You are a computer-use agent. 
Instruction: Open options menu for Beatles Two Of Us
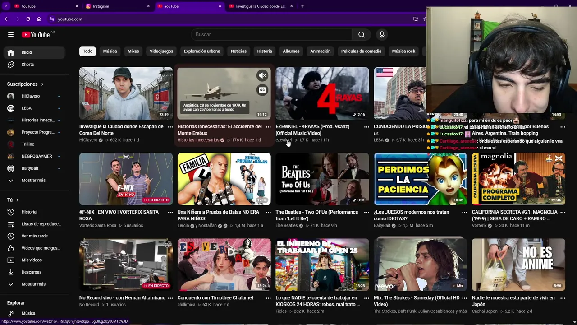tap(366, 212)
